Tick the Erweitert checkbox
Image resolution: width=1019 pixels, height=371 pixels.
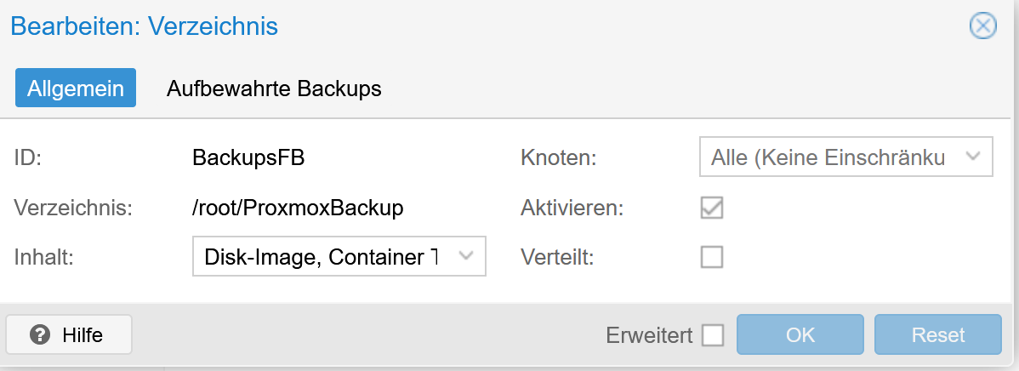point(713,336)
